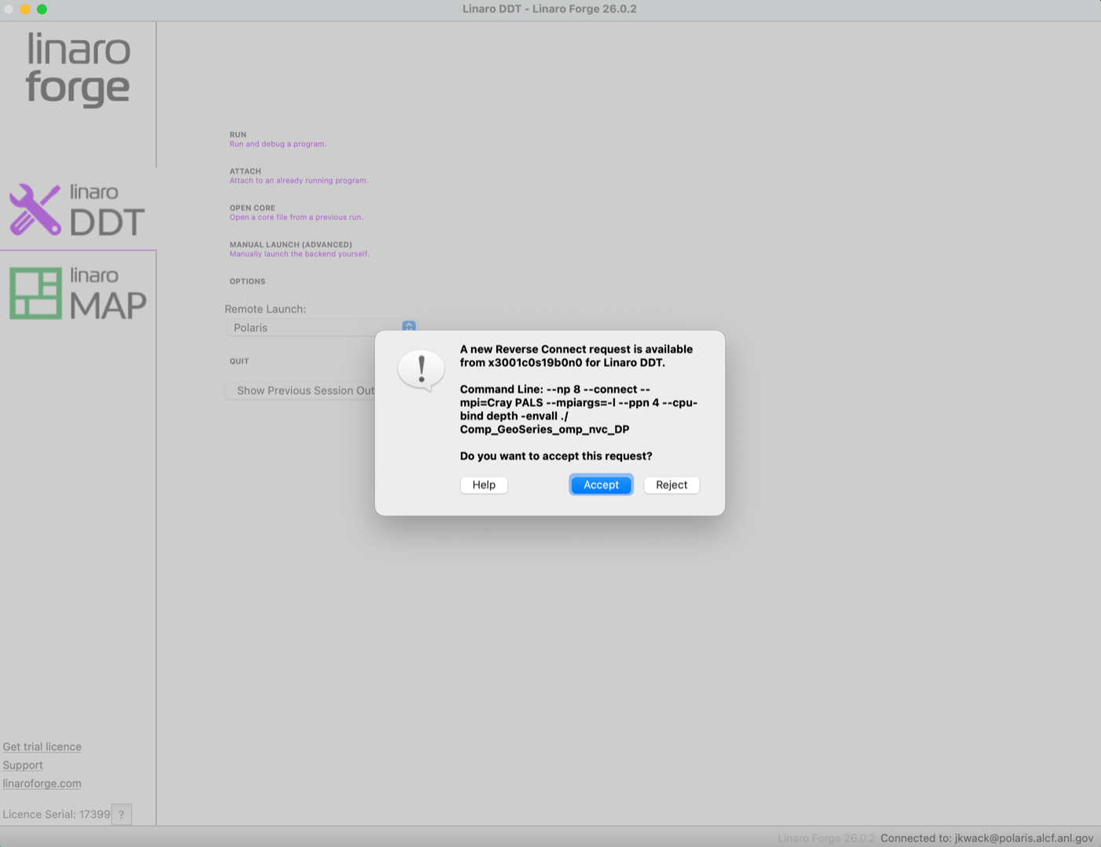1101x847 pixels.
Task: Click the Linaro Forge 26.0.2 status label
Action: tap(827, 838)
